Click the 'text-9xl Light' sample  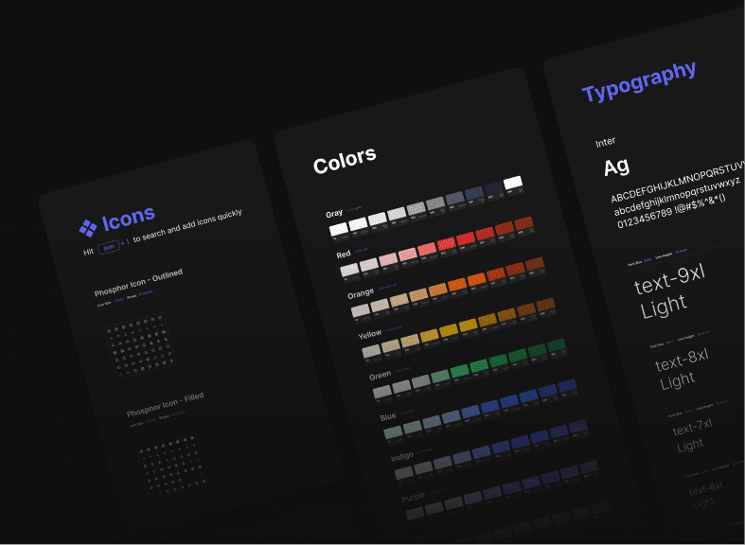tap(669, 292)
